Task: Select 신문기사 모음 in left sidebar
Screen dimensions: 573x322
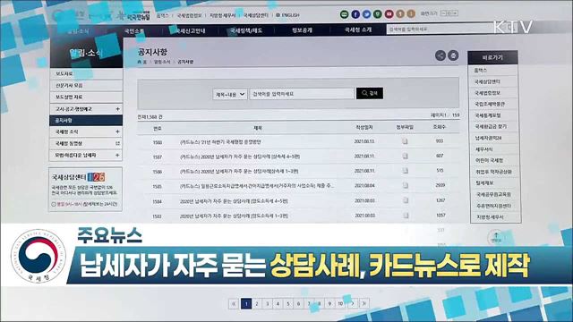Action: (x=86, y=86)
